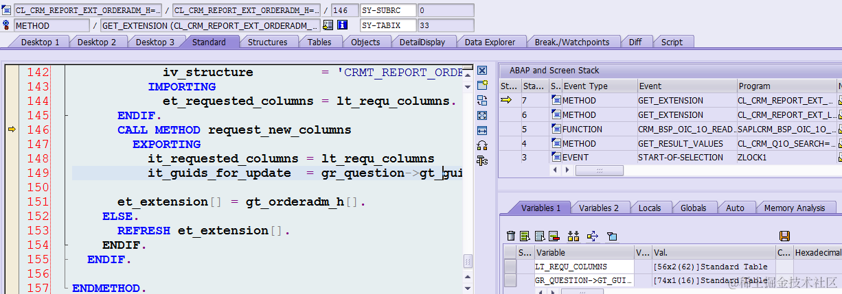
Task: Switch to Variables 2 tab
Action: [x=599, y=208]
